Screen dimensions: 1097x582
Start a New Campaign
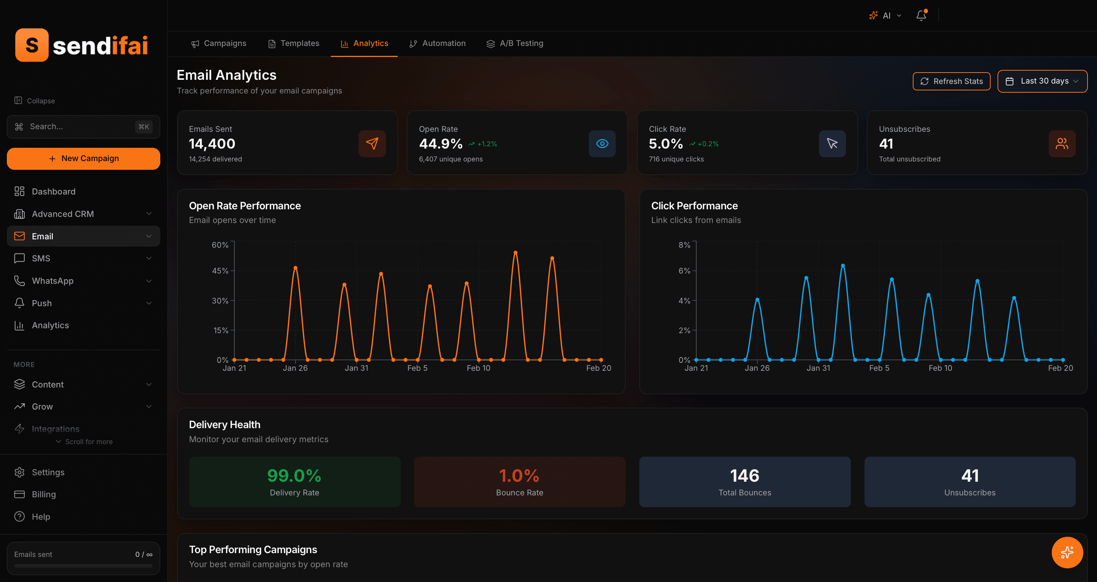tap(84, 158)
